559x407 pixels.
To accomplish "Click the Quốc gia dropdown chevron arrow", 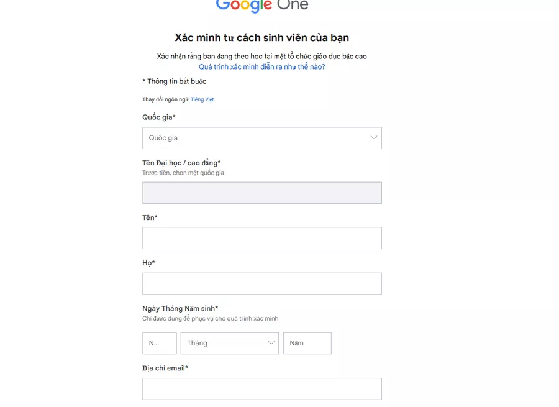I will [x=374, y=137].
